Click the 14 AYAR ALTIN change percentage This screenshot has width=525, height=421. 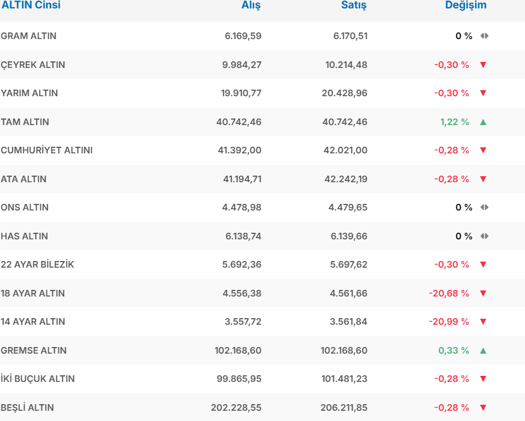pos(449,322)
